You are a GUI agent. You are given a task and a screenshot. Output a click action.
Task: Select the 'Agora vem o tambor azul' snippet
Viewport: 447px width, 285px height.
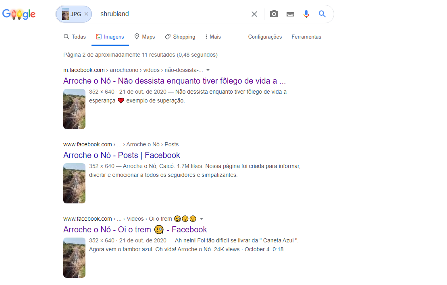click(189, 250)
